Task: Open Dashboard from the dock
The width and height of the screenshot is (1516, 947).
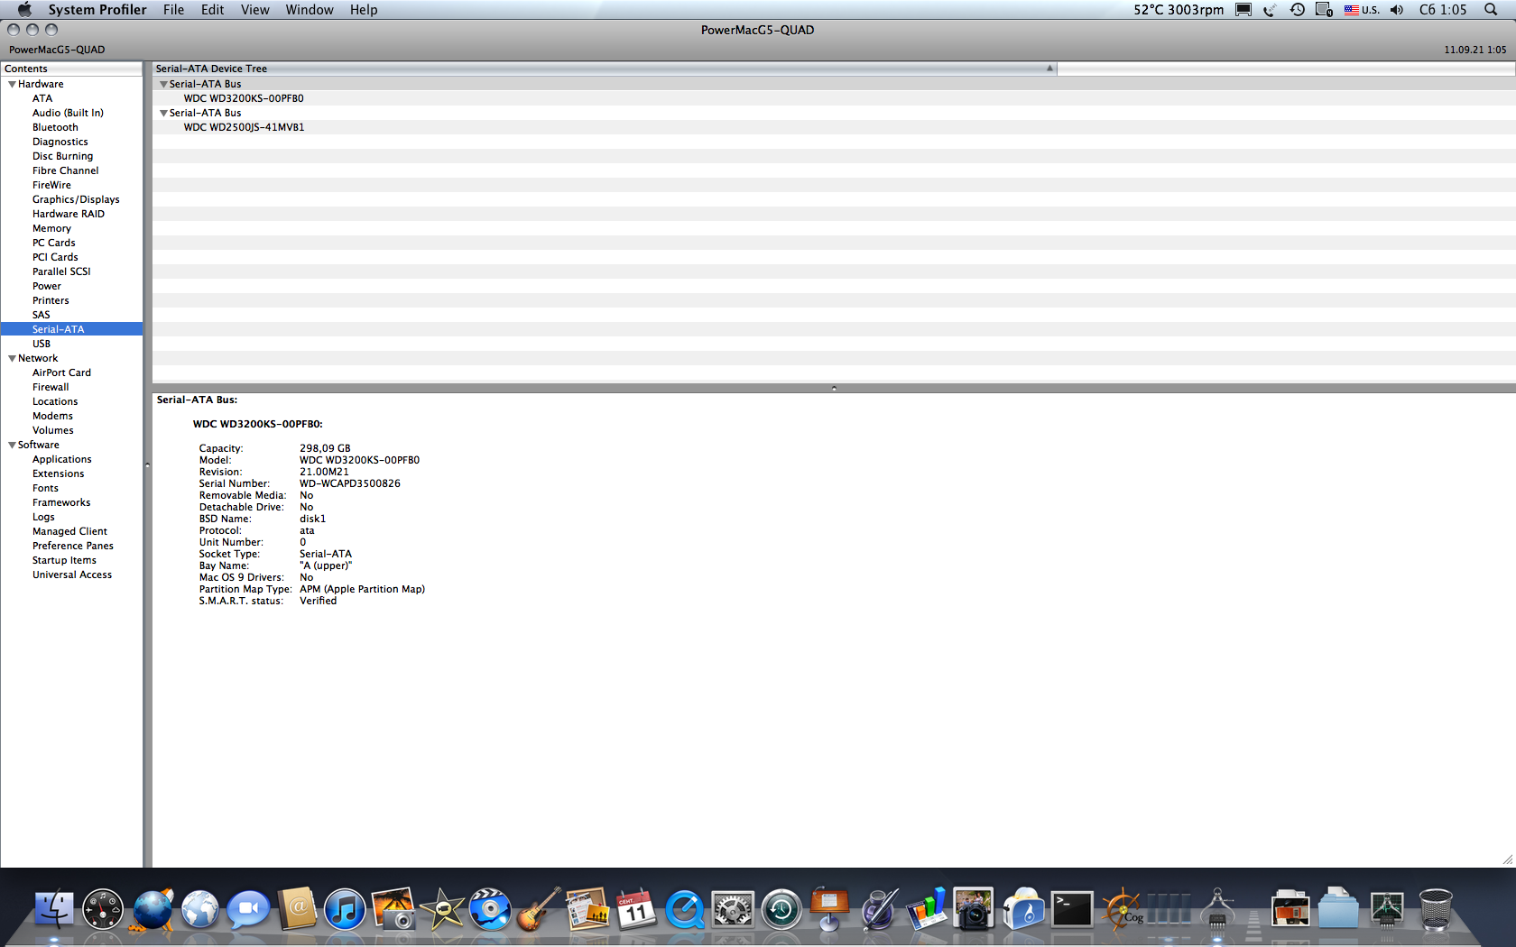Action: tap(103, 909)
